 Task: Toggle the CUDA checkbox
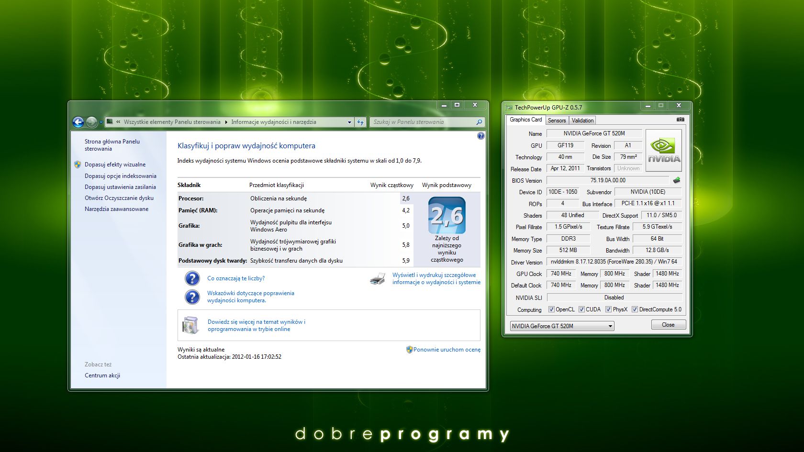[x=581, y=309]
